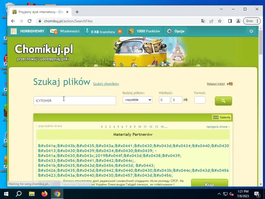The image size is (265, 199).
Task: Click the następna strona link
Action: (218, 127)
